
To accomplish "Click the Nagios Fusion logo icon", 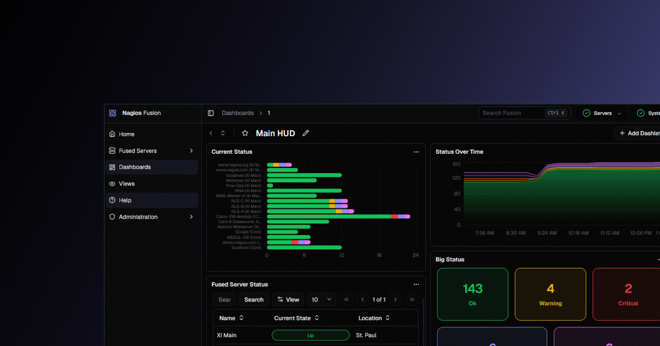I will (112, 113).
